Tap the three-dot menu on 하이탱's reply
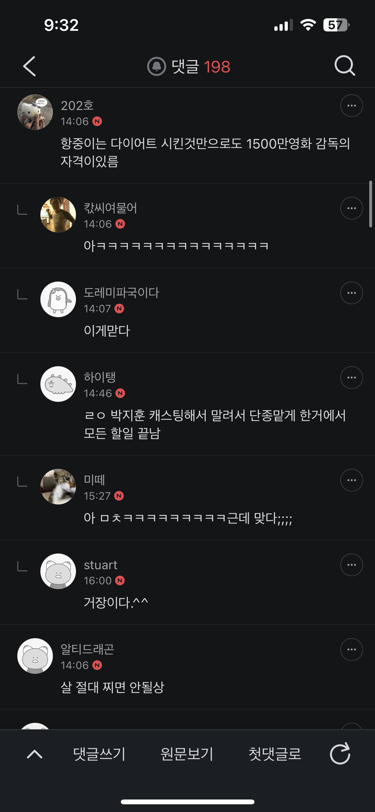Screen dimensions: 375x812 (x=351, y=378)
